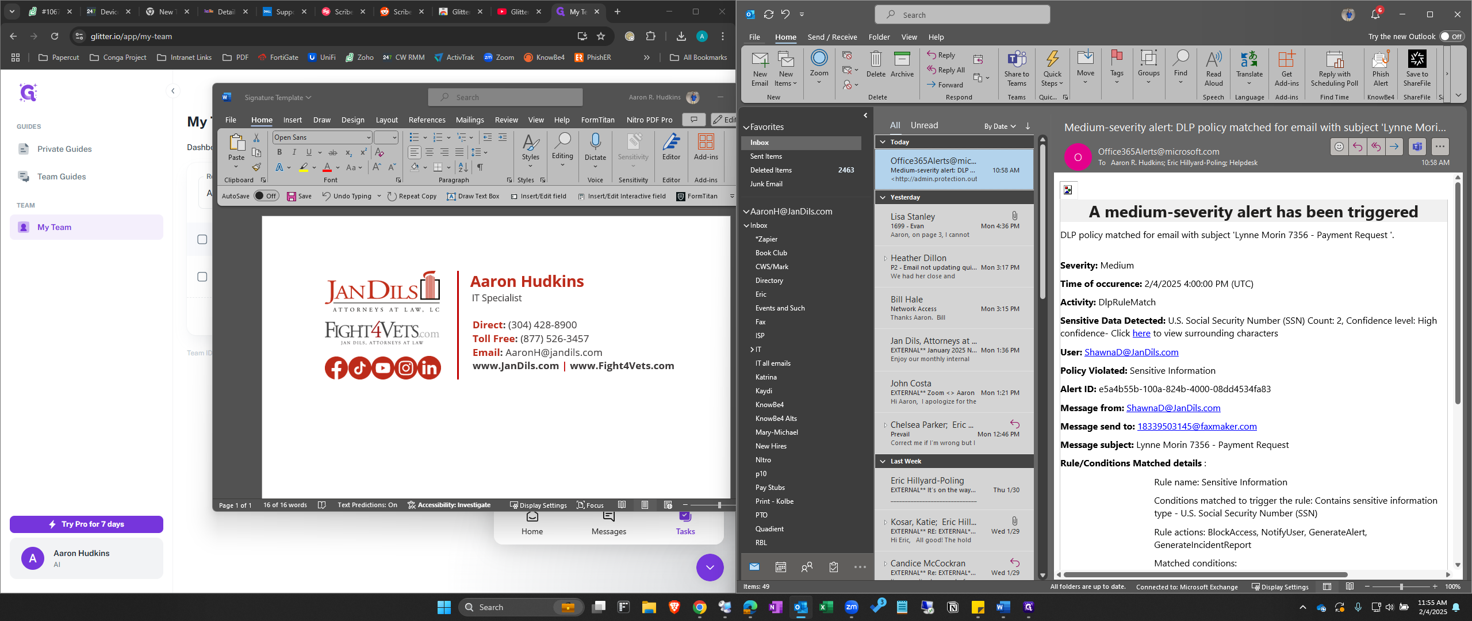This screenshot has height=621, width=1472.
Task: Switch Word to Read Mode view
Action: pyautogui.click(x=622, y=505)
